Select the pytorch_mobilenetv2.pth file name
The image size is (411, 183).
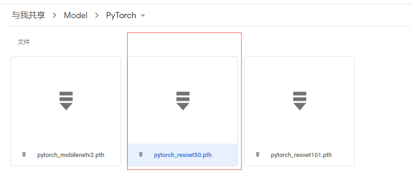tap(71, 155)
